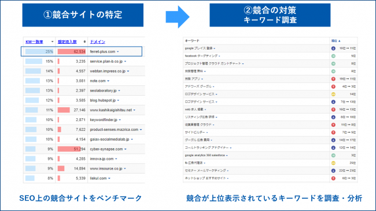Click the 7,622 traffic value
This screenshot has height=211, width=376.
click(80, 130)
